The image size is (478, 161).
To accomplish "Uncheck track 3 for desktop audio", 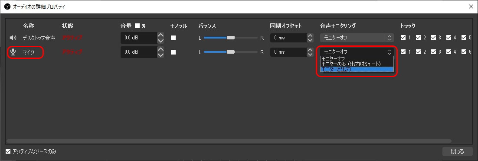I will tap(433, 38).
